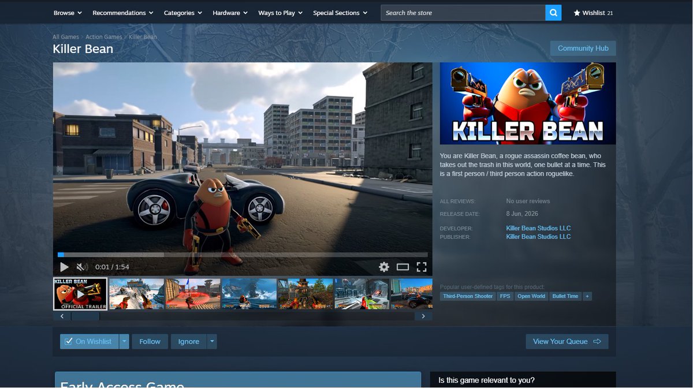Open Special Sections menu
The width and height of the screenshot is (693, 388).
(340, 13)
